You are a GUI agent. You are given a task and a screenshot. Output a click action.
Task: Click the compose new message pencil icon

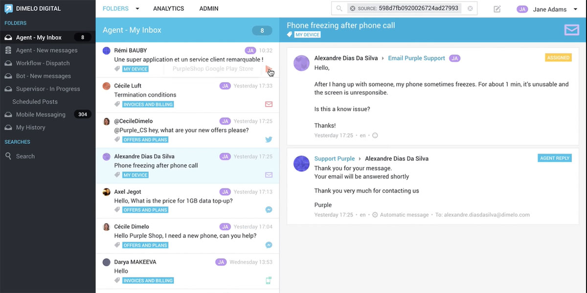tap(497, 9)
